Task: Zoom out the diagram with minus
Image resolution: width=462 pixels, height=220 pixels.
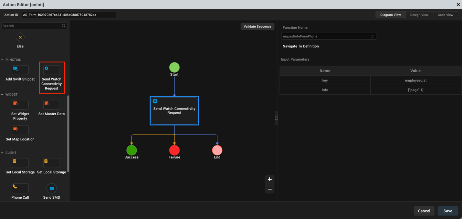Action: [270, 189]
